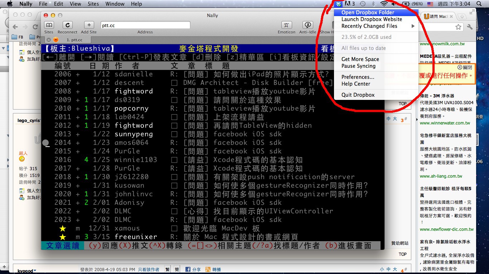The height and width of the screenshot is (274, 489).
Task: Select pinned post by freeunixer
Action: pyautogui.click(x=213, y=237)
